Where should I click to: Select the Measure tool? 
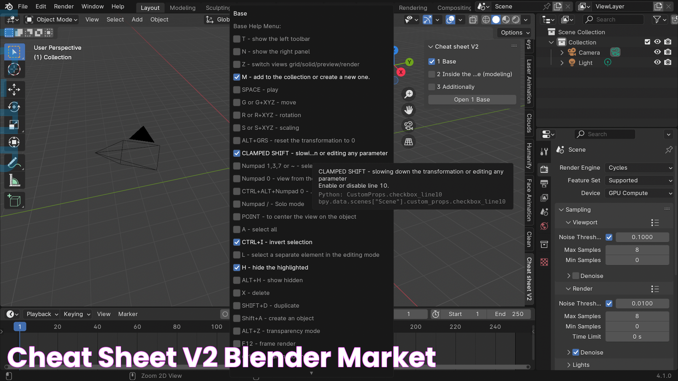14,180
